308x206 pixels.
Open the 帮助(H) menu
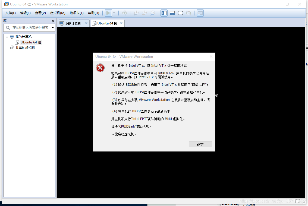click(x=93, y=13)
